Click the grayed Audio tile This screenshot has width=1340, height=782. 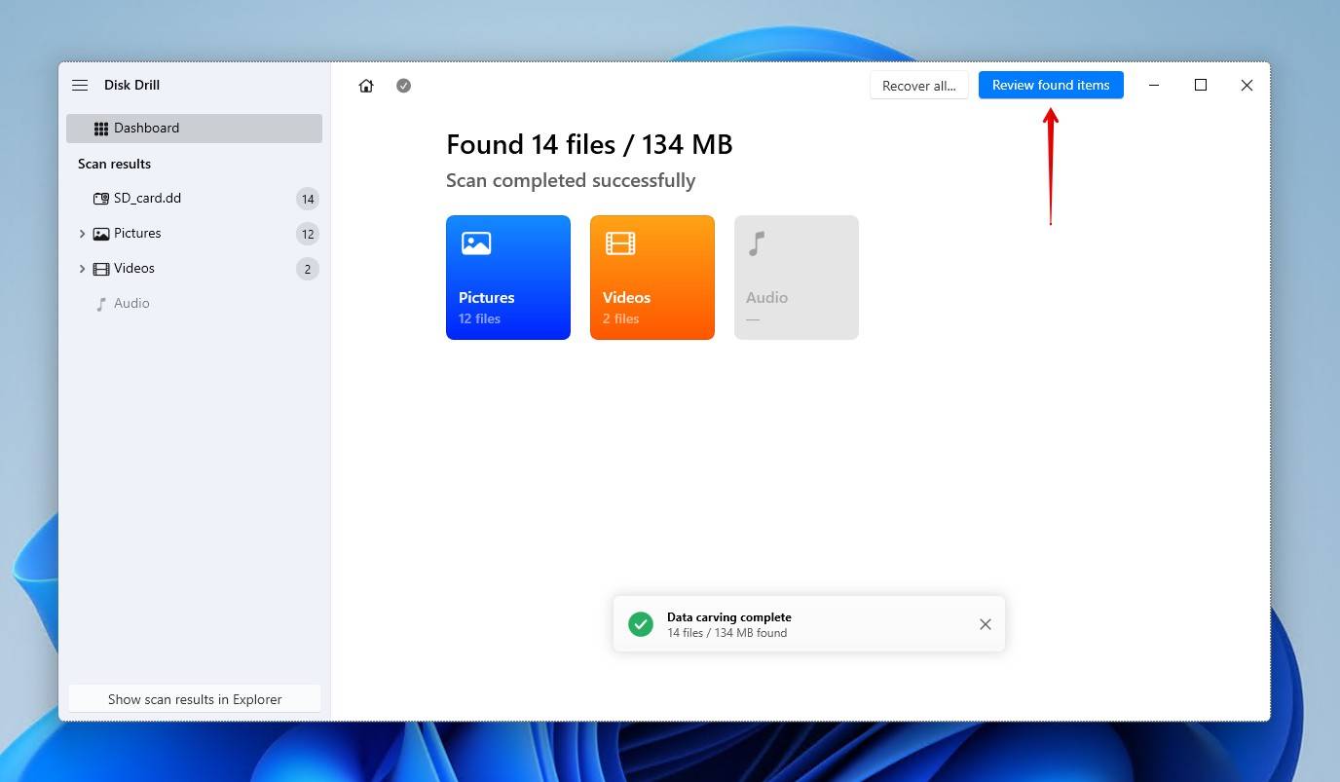click(797, 278)
